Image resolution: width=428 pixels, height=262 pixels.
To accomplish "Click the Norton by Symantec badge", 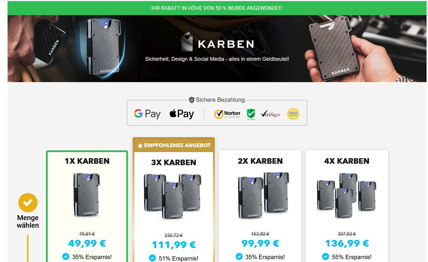I will 227,114.
